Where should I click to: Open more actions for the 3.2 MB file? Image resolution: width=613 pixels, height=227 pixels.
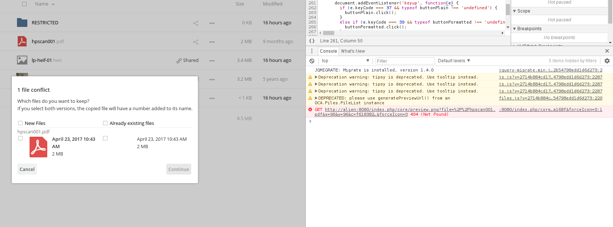pos(212,79)
